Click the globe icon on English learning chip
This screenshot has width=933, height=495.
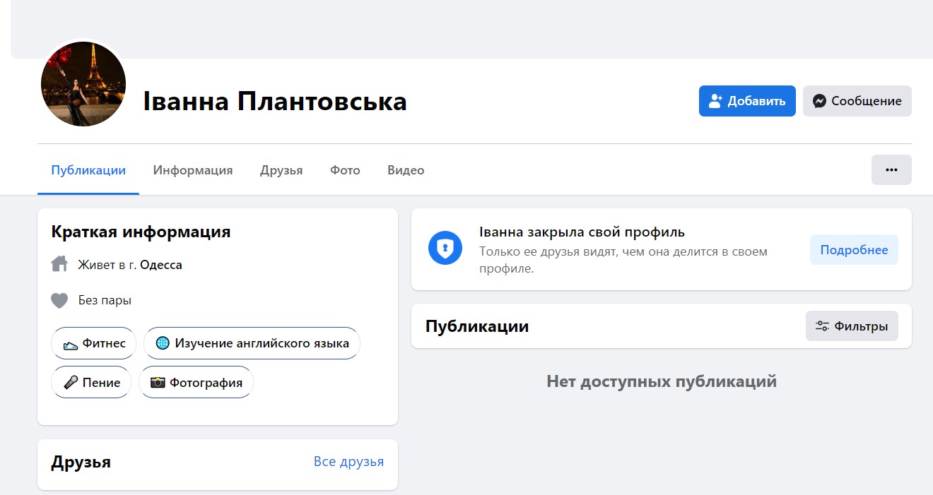163,342
